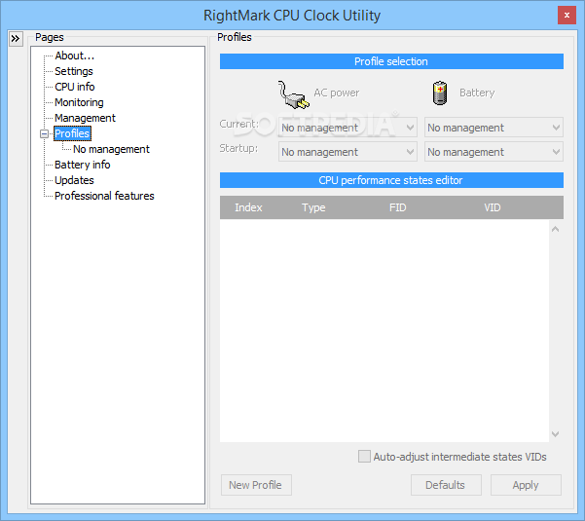This screenshot has height=521, width=585.
Task: Open the Management page
Action: [85, 118]
